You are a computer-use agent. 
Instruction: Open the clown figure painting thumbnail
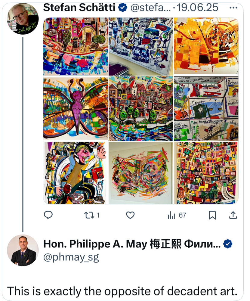76,173
